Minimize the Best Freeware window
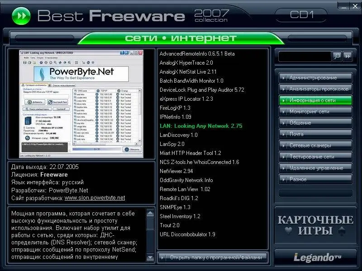The width and height of the screenshot is (362, 271). [344, 7]
